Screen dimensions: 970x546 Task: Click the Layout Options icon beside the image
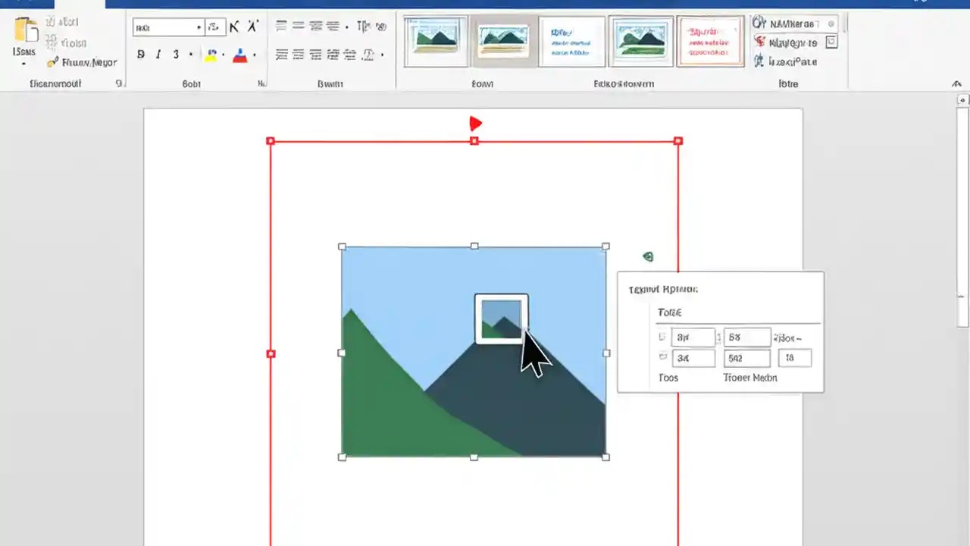click(648, 256)
